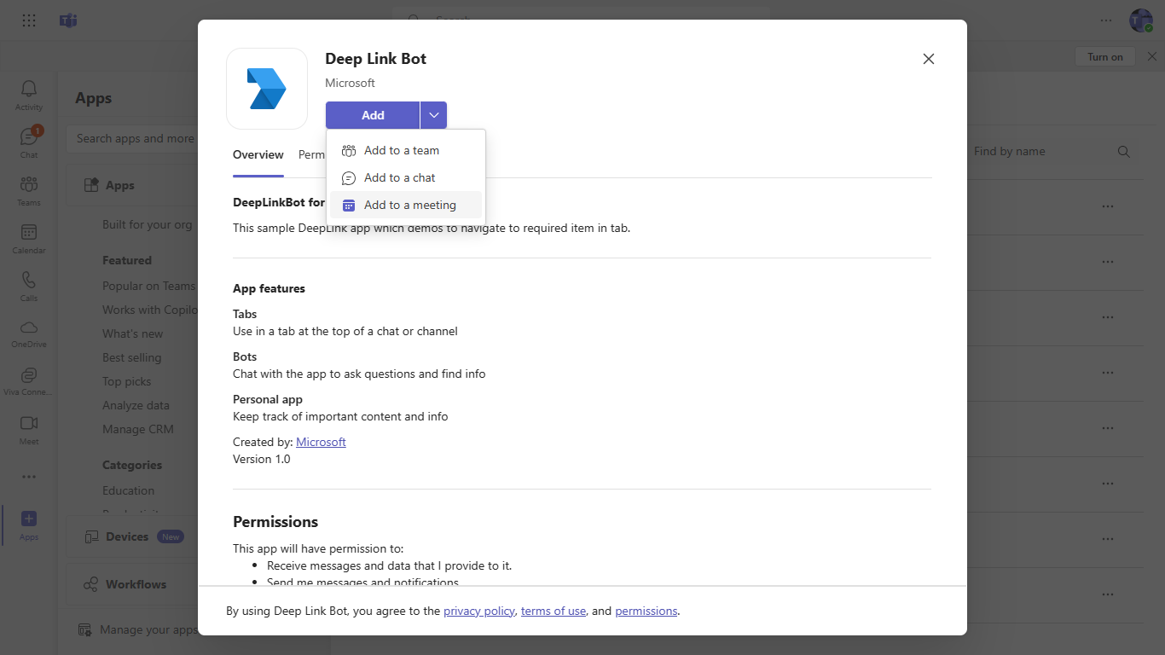1165x655 pixels.
Task: Choose Add to a team
Action: [x=406, y=151]
